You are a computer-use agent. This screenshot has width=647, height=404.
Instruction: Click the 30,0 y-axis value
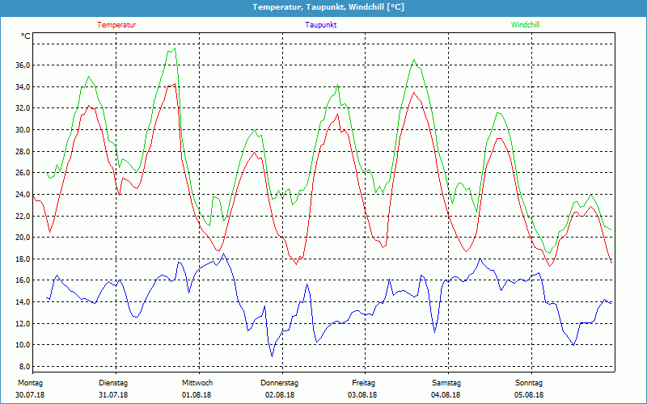(x=23, y=130)
